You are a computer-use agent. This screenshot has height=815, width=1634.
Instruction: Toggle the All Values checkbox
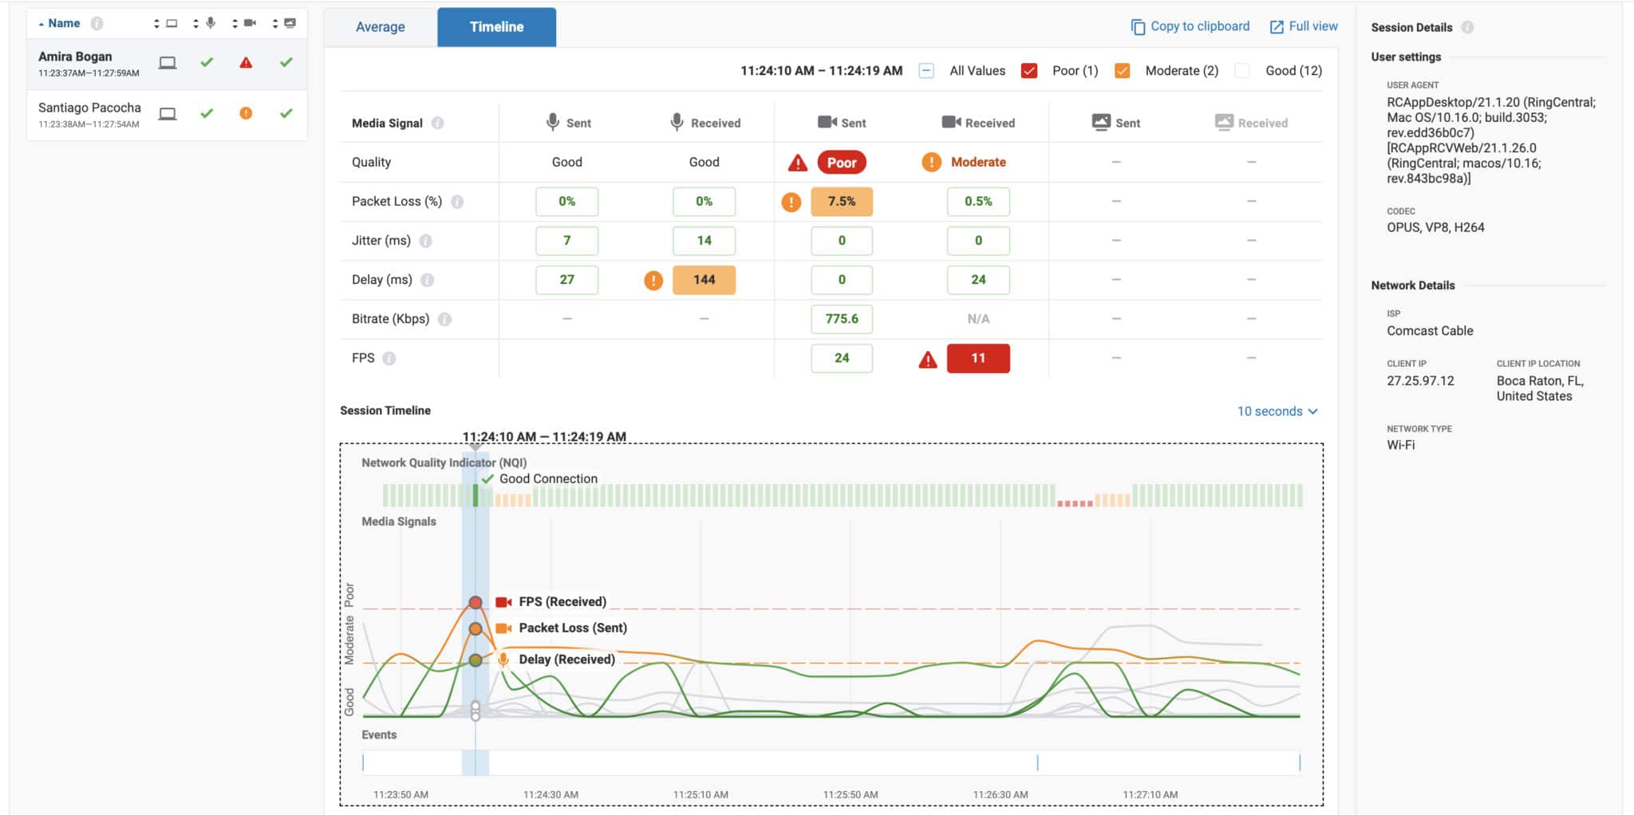tap(926, 71)
